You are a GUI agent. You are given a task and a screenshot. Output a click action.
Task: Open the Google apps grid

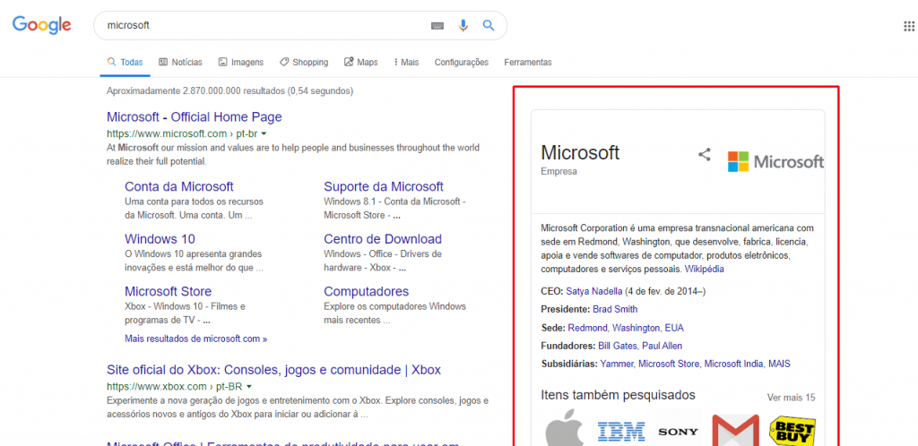[x=910, y=26]
